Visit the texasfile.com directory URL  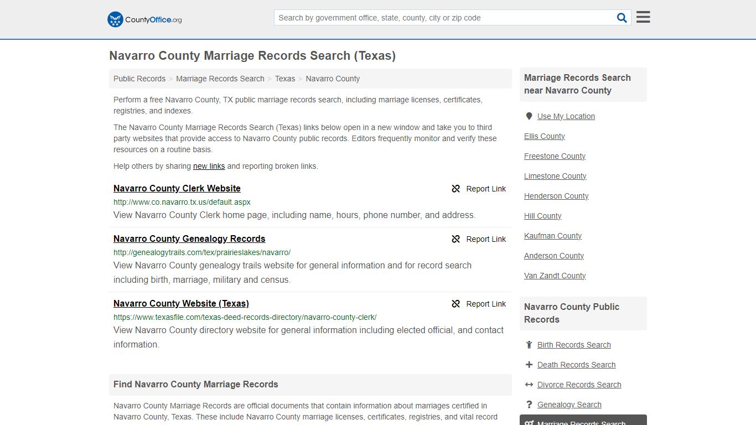[x=245, y=317]
